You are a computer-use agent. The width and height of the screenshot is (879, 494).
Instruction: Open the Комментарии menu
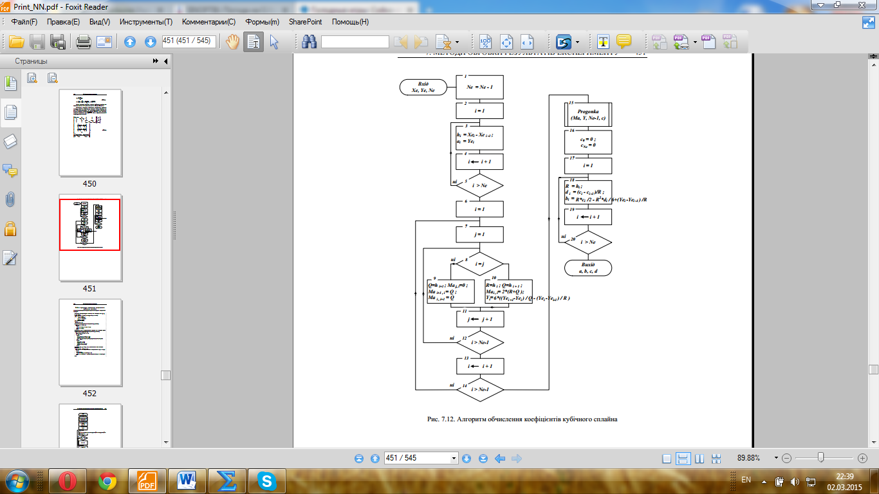(208, 21)
